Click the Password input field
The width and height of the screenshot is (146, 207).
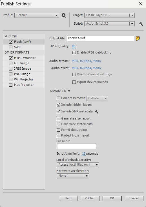pyautogui.click(x=77, y=146)
